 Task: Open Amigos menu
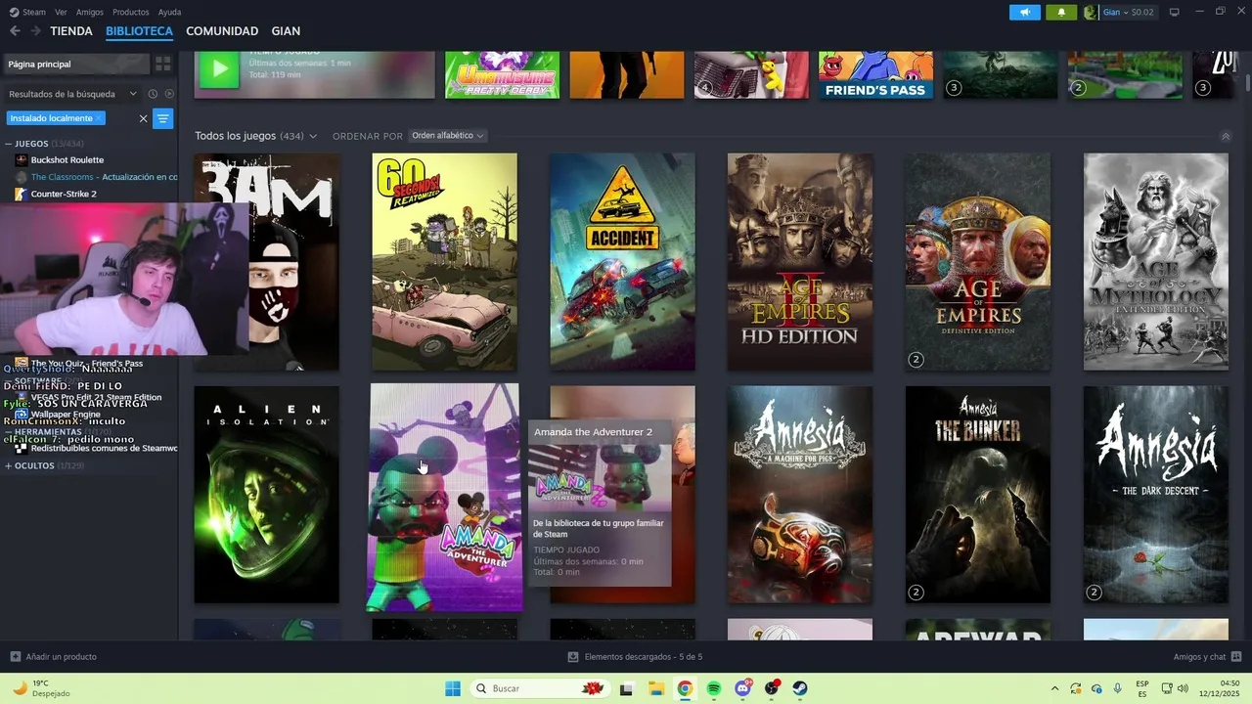[90, 12]
